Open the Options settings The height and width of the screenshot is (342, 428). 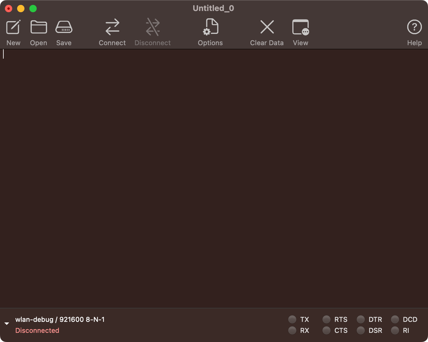[210, 27]
